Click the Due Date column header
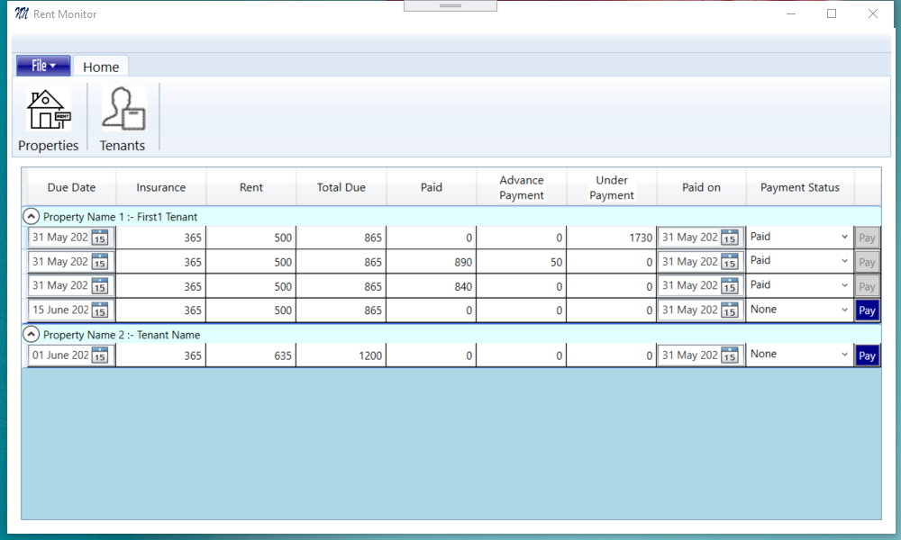The image size is (901, 540). coord(71,187)
